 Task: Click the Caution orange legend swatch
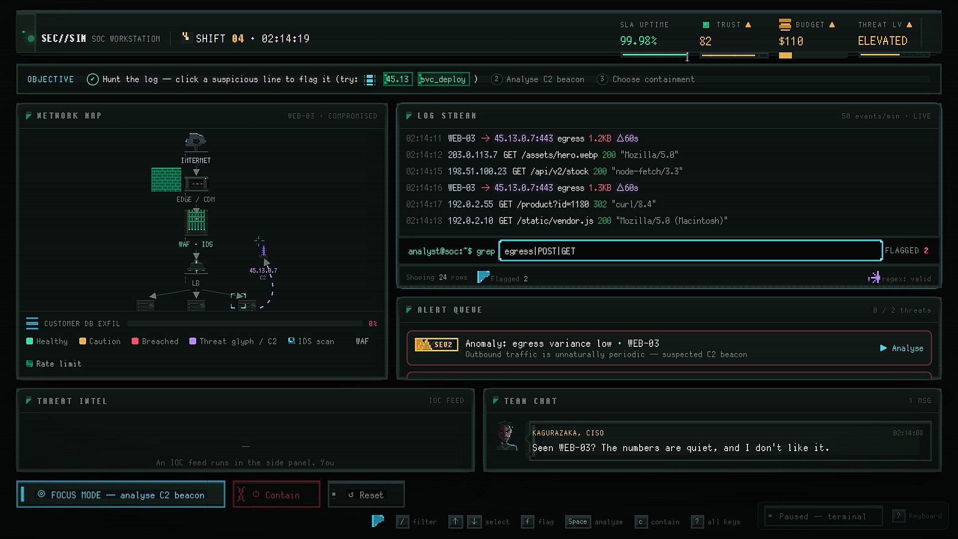(x=82, y=341)
